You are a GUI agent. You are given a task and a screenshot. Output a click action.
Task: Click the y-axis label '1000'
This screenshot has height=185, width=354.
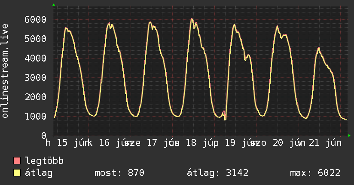click(x=36, y=117)
